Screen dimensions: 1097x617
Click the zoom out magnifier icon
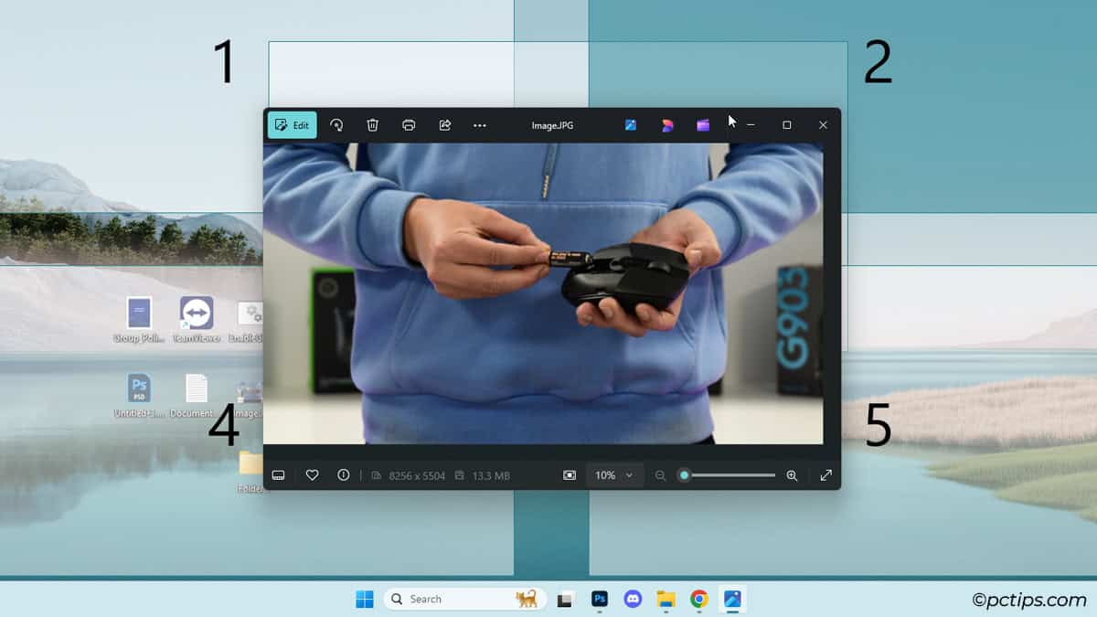(x=660, y=475)
